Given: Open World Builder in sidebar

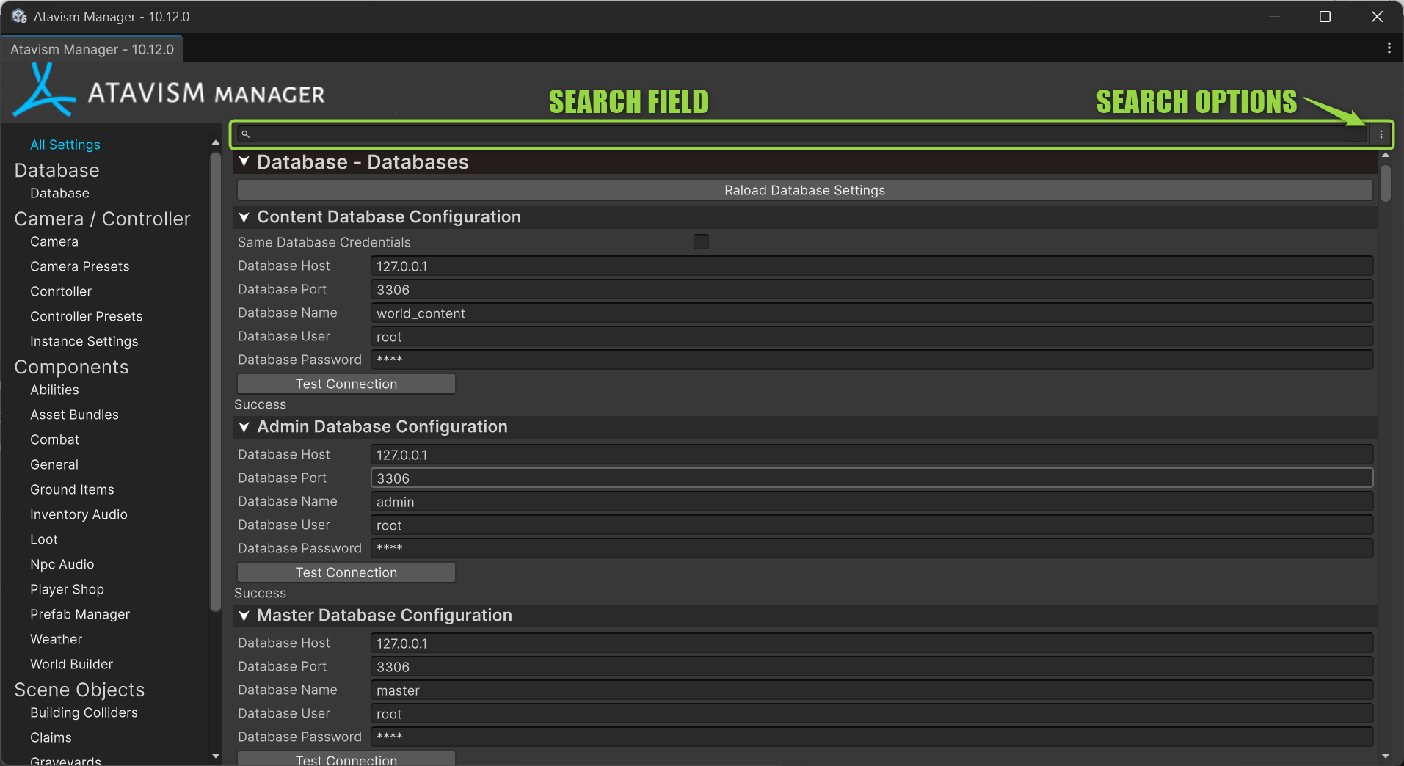Looking at the screenshot, I should pos(71,664).
